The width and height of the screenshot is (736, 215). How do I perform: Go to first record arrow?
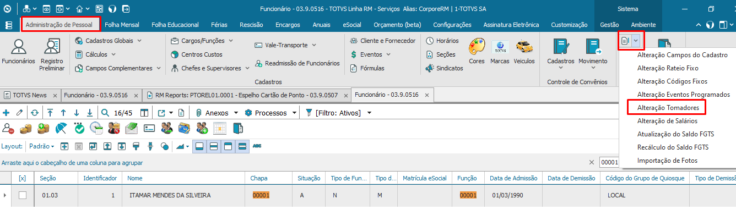tap(50, 113)
